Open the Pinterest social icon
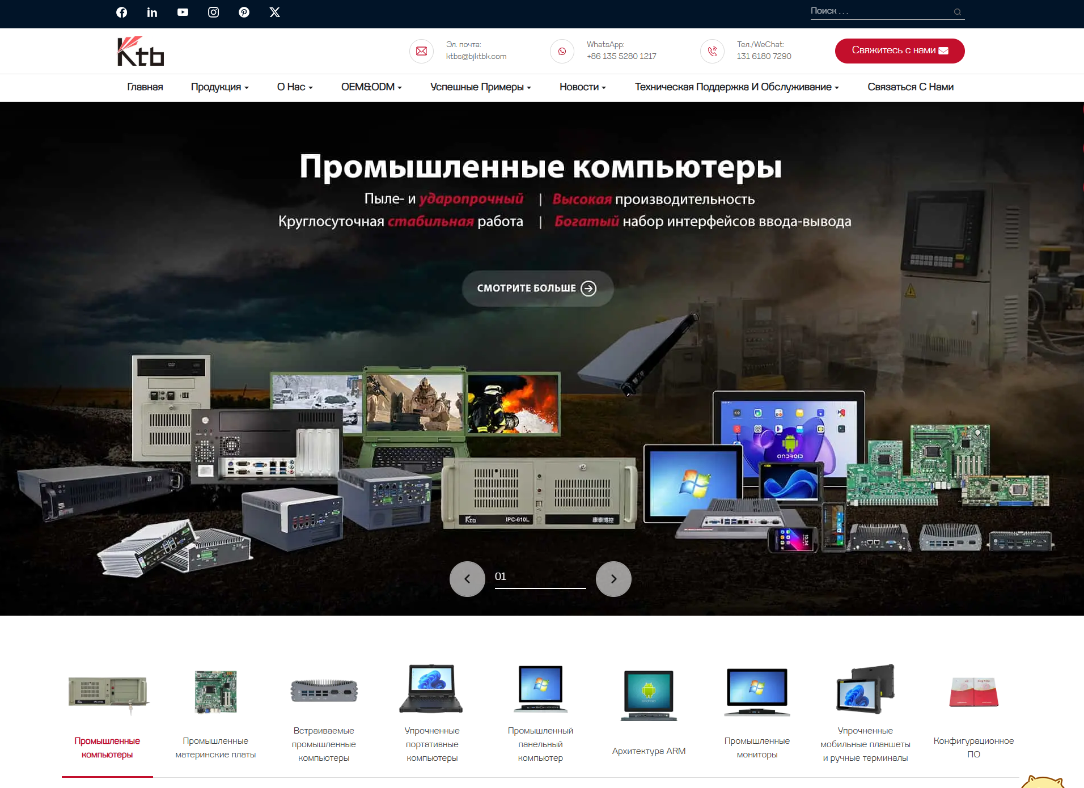Image resolution: width=1084 pixels, height=788 pixels. coord(244,12)
